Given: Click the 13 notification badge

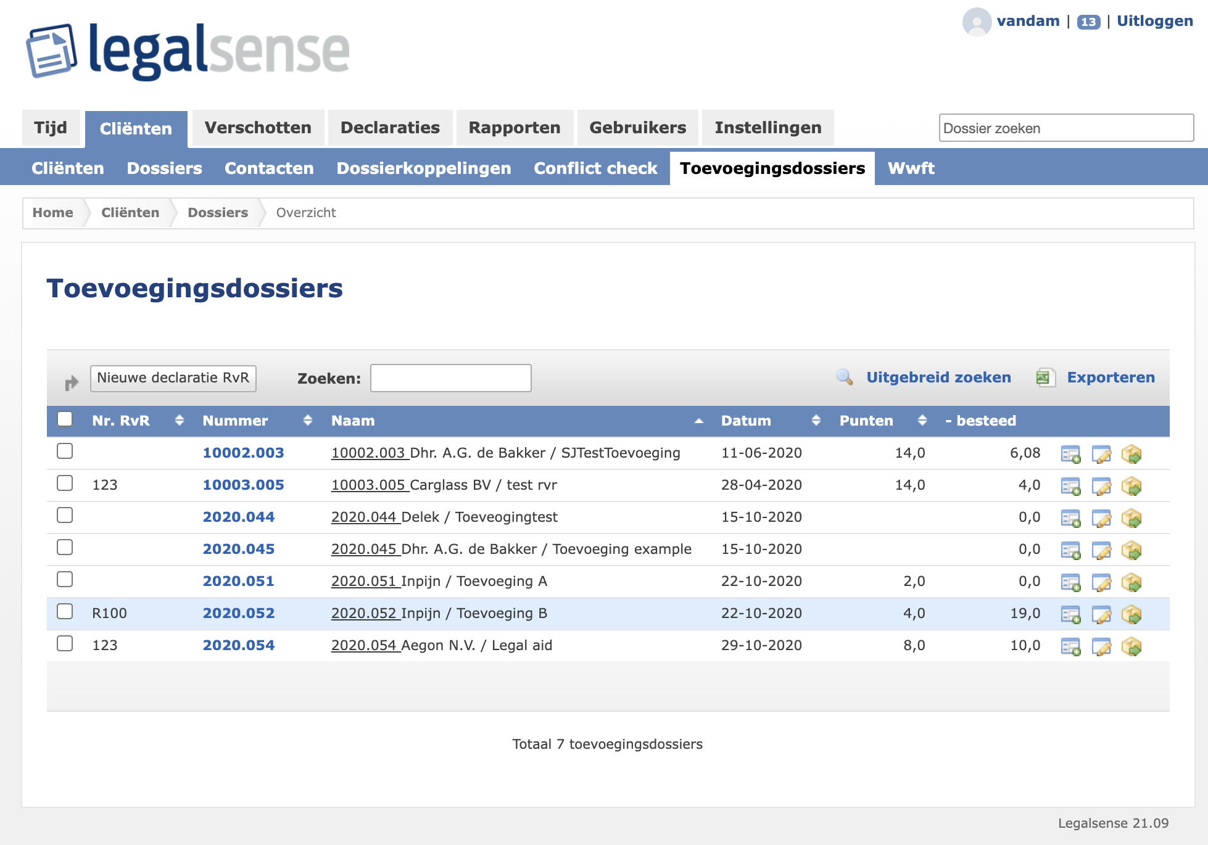Looking at the screenshot, I should [x=1088, y=22].
